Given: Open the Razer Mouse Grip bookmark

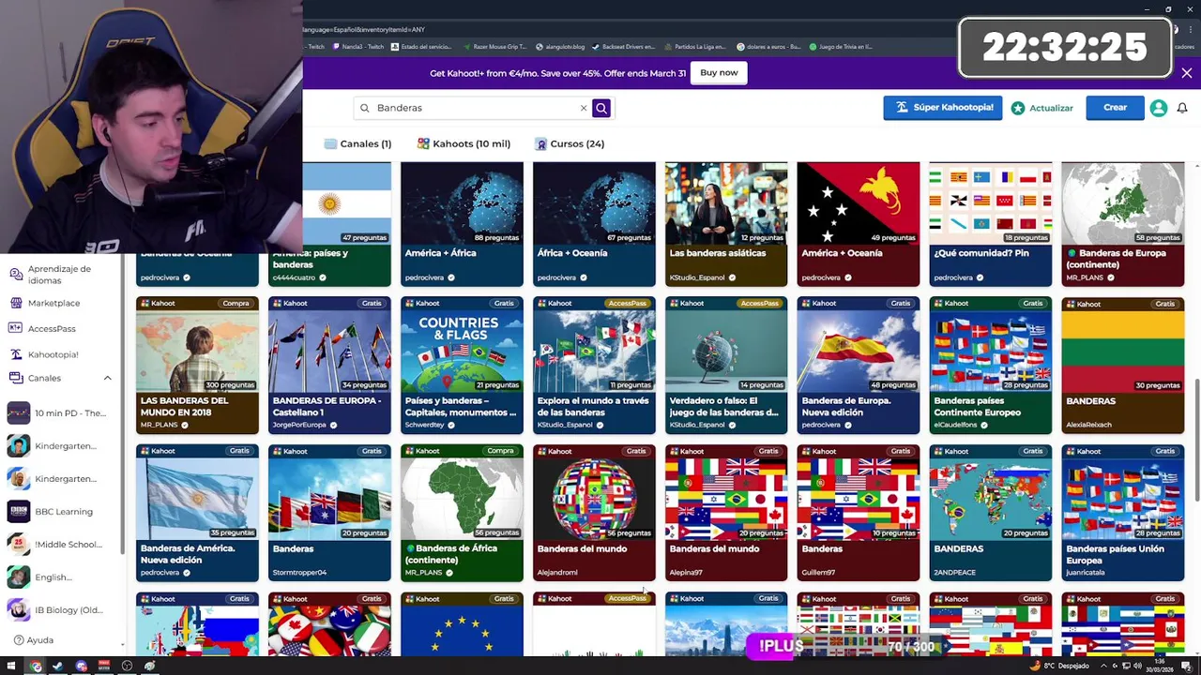Looking at the screenshot, I should 494,47.
